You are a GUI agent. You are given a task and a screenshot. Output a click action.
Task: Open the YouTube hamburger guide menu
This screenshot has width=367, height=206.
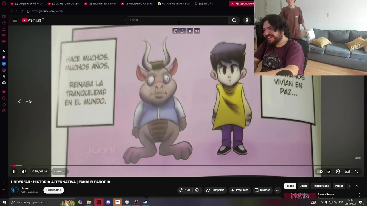tap(15, 20)
